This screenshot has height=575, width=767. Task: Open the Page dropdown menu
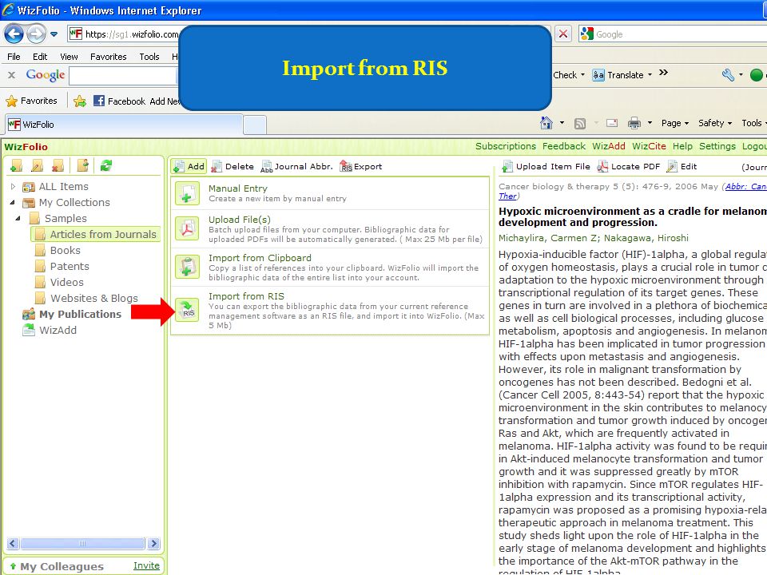tap(674, 123)
